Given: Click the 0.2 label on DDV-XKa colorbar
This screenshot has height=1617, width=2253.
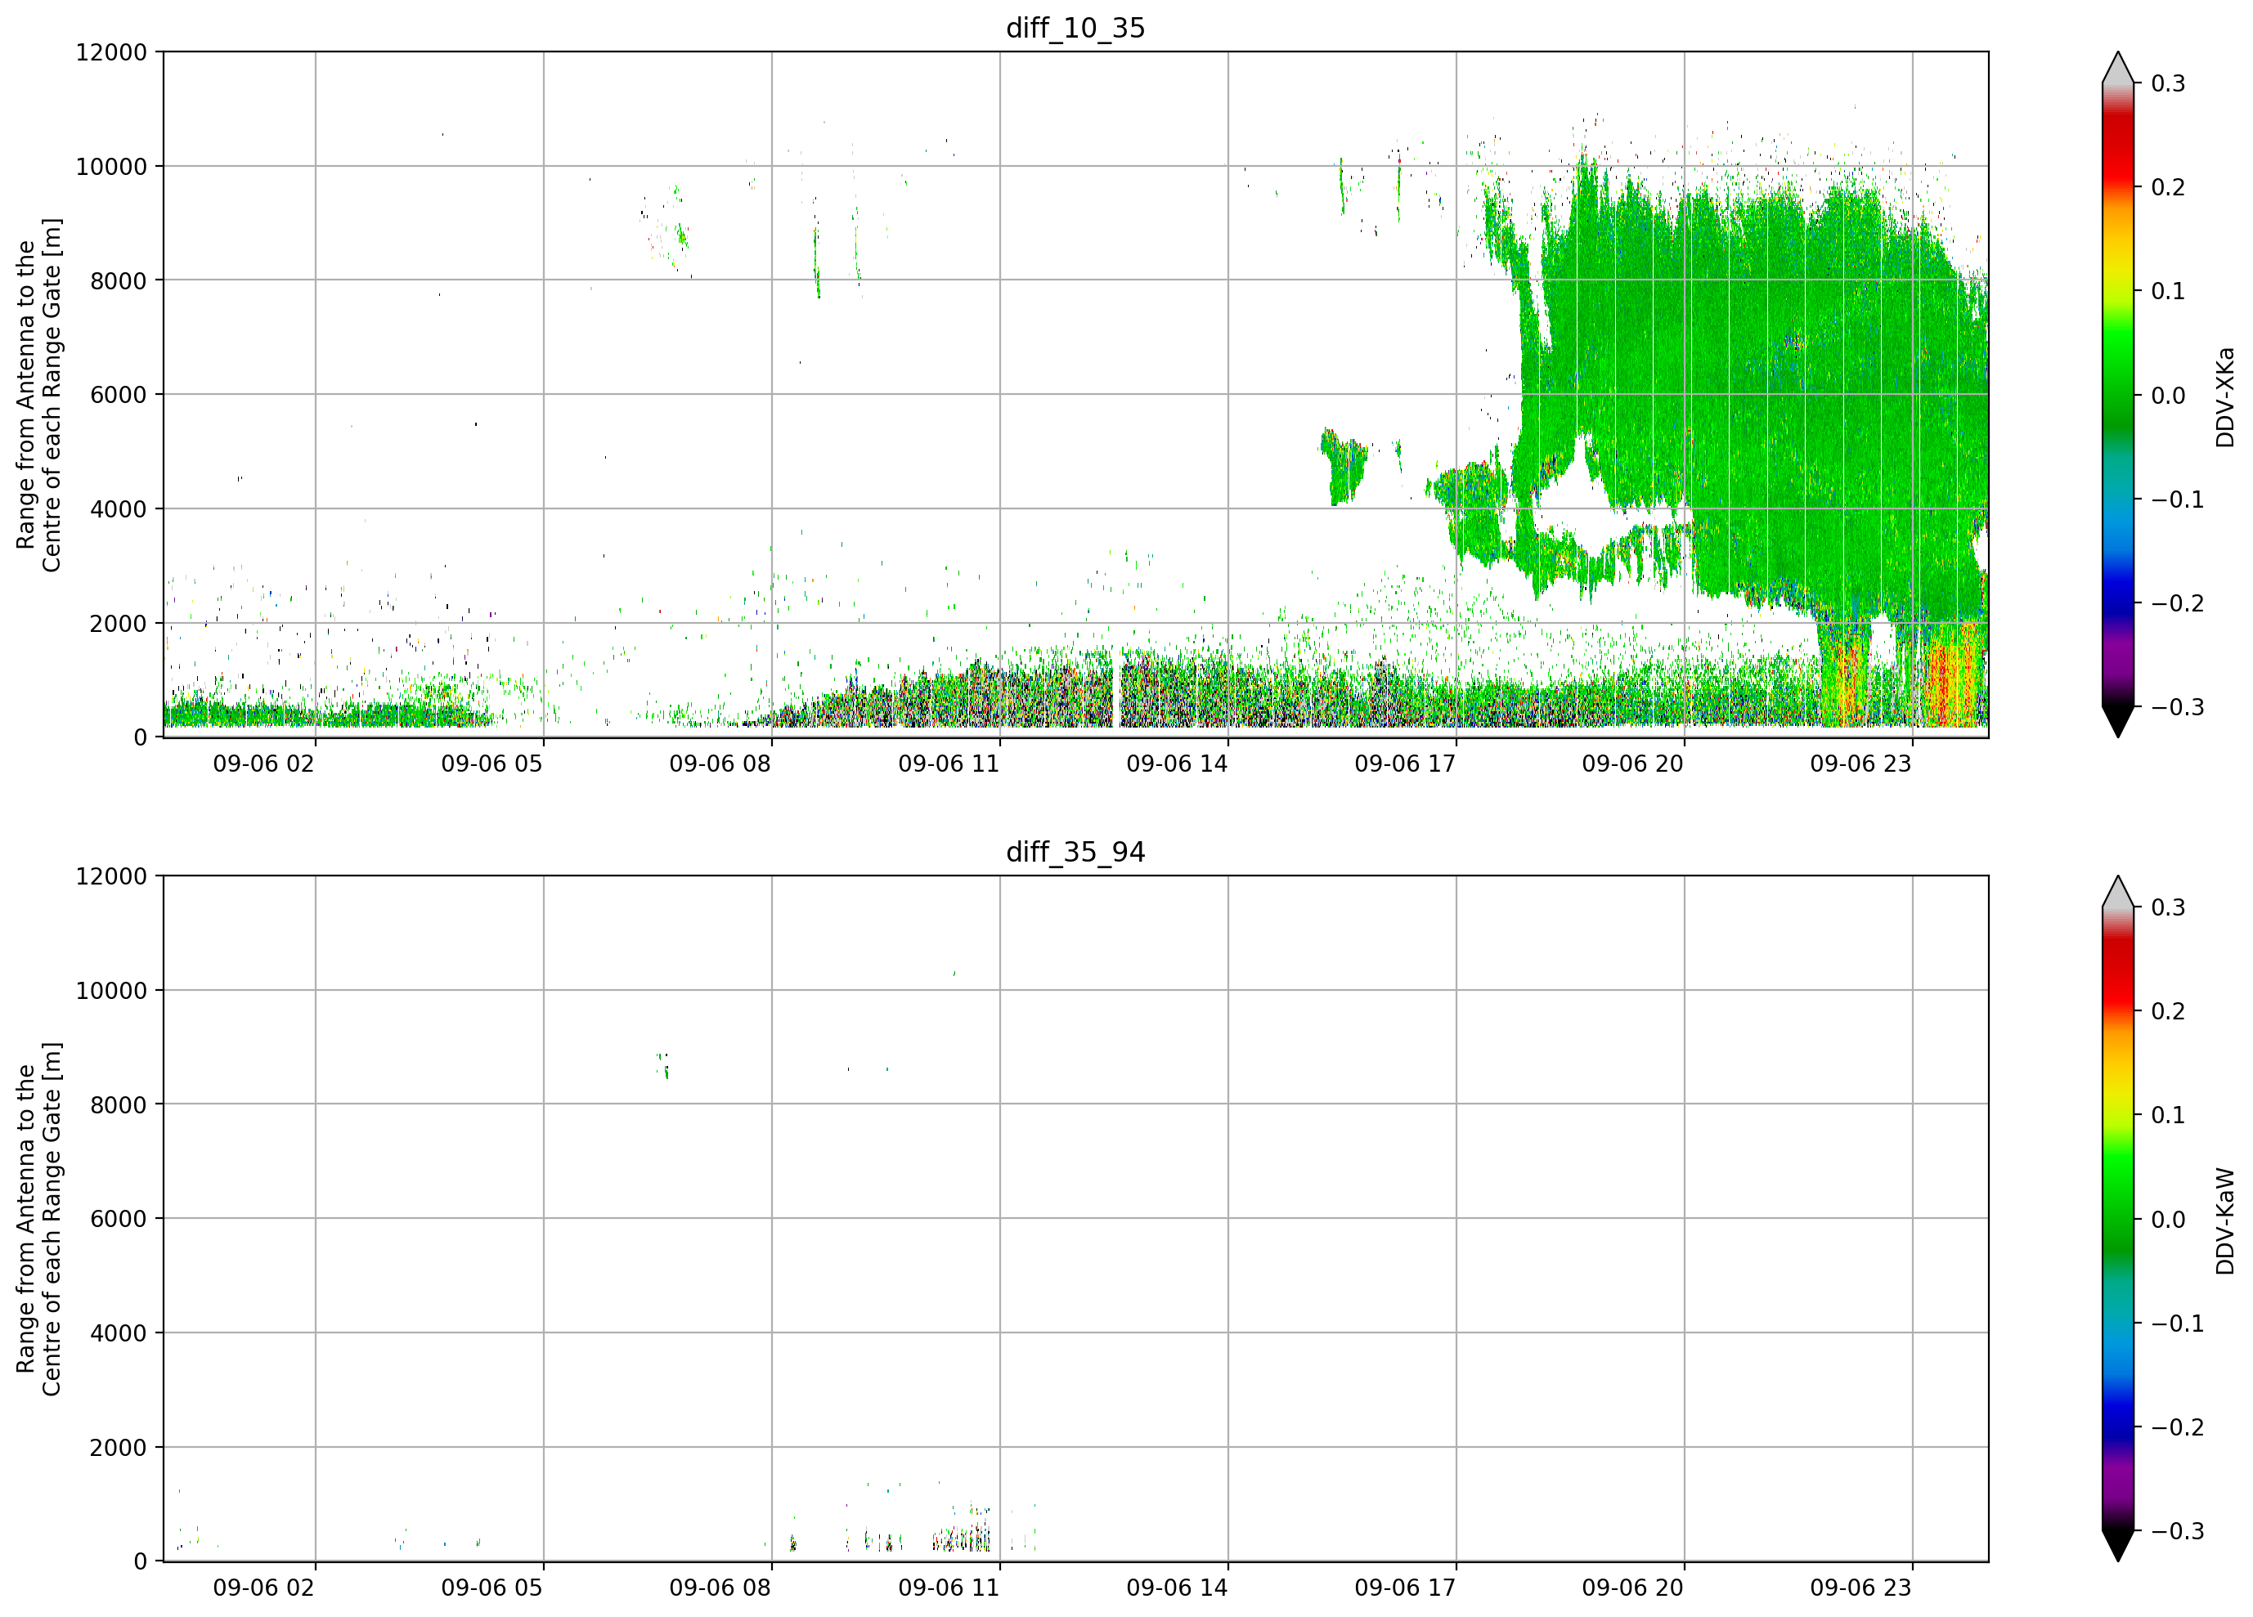Looking at the screenshot, I should click(2169, 188).
